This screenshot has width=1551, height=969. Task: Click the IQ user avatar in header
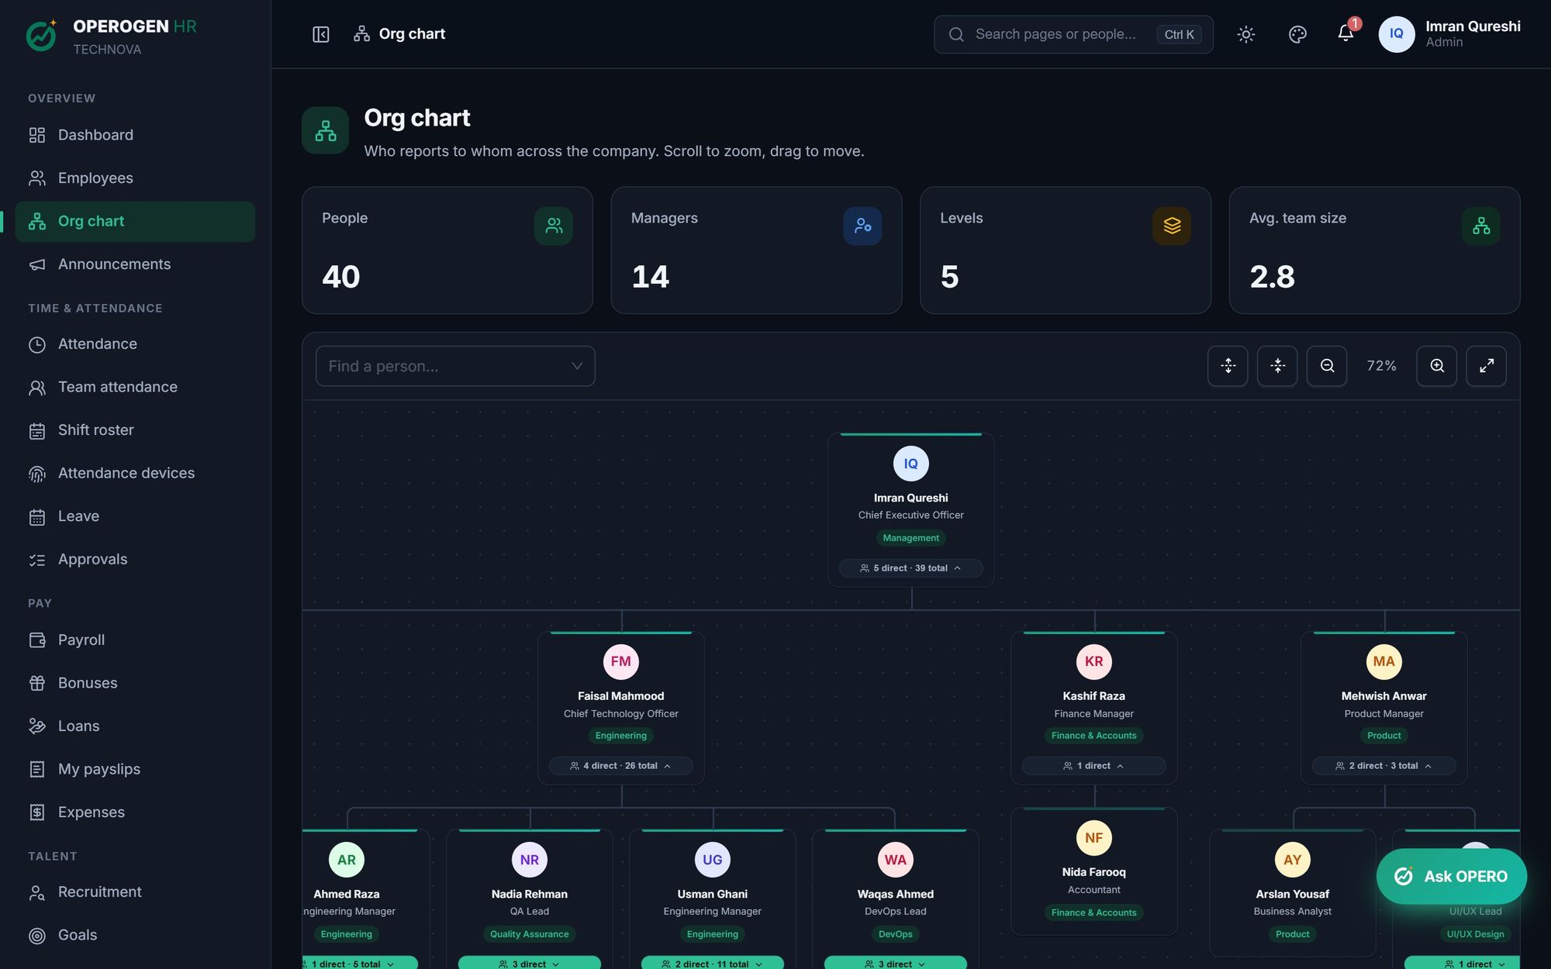[1396, 34]
